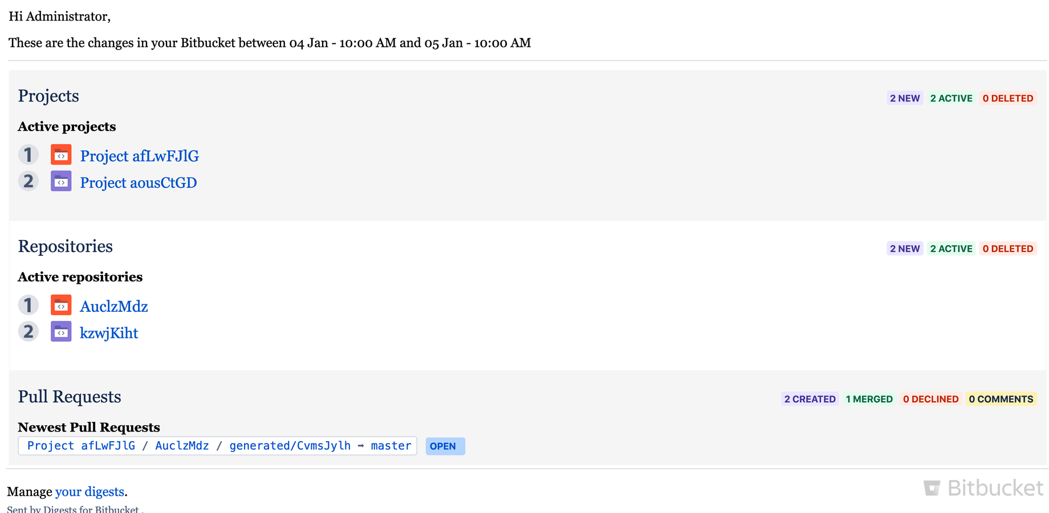The image size is (1049, 513).
Task: Click the number 2 badge in Active repositories
Action: [29, 332]
